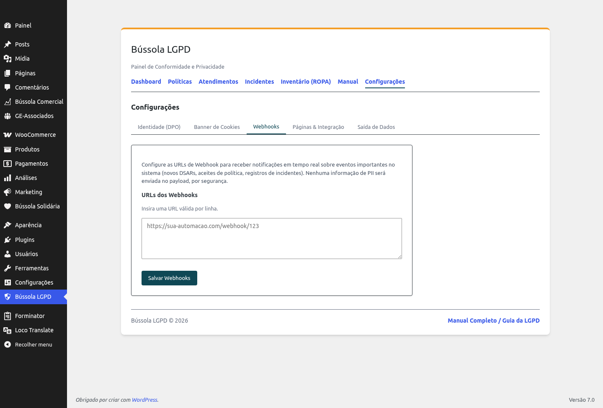Image resolution: width=603 pixels, height=408 pixels.
Task: Click the WooCommerce logo icon
Action: click(x=8, y=135)
